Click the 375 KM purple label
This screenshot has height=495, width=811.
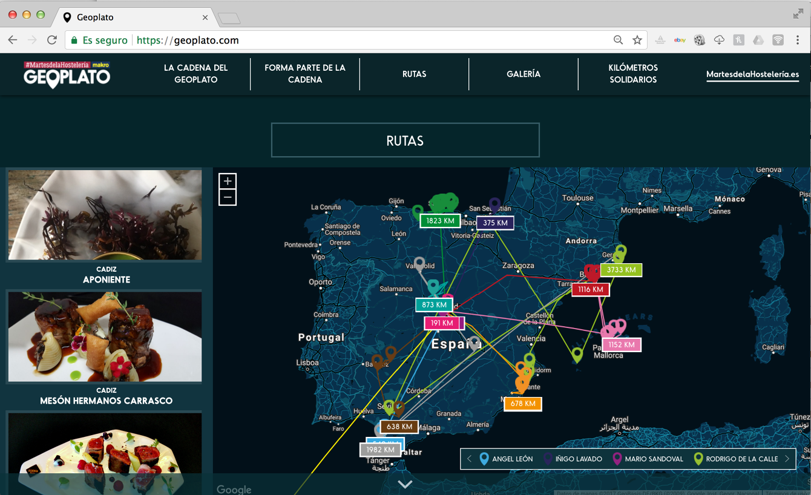[x=495, y=223]
